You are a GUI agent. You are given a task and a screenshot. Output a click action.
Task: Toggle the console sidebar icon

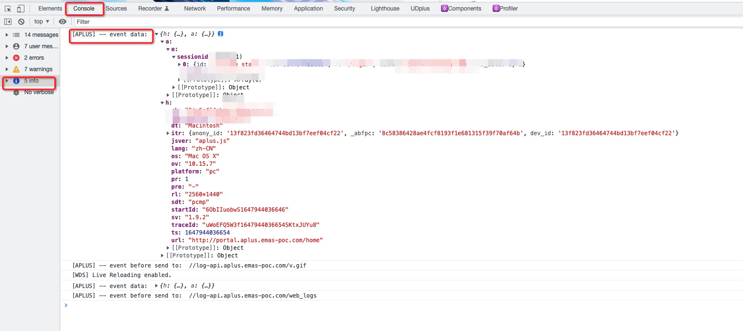(x=8, y=21)
